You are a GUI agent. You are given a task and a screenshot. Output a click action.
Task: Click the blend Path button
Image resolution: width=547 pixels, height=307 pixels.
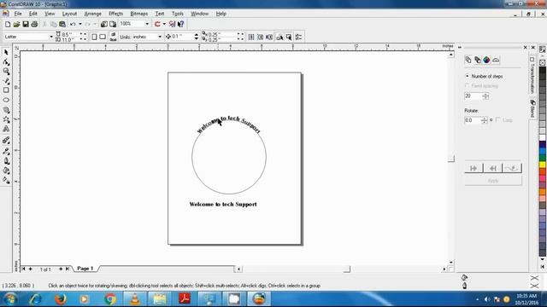(512, 168)
